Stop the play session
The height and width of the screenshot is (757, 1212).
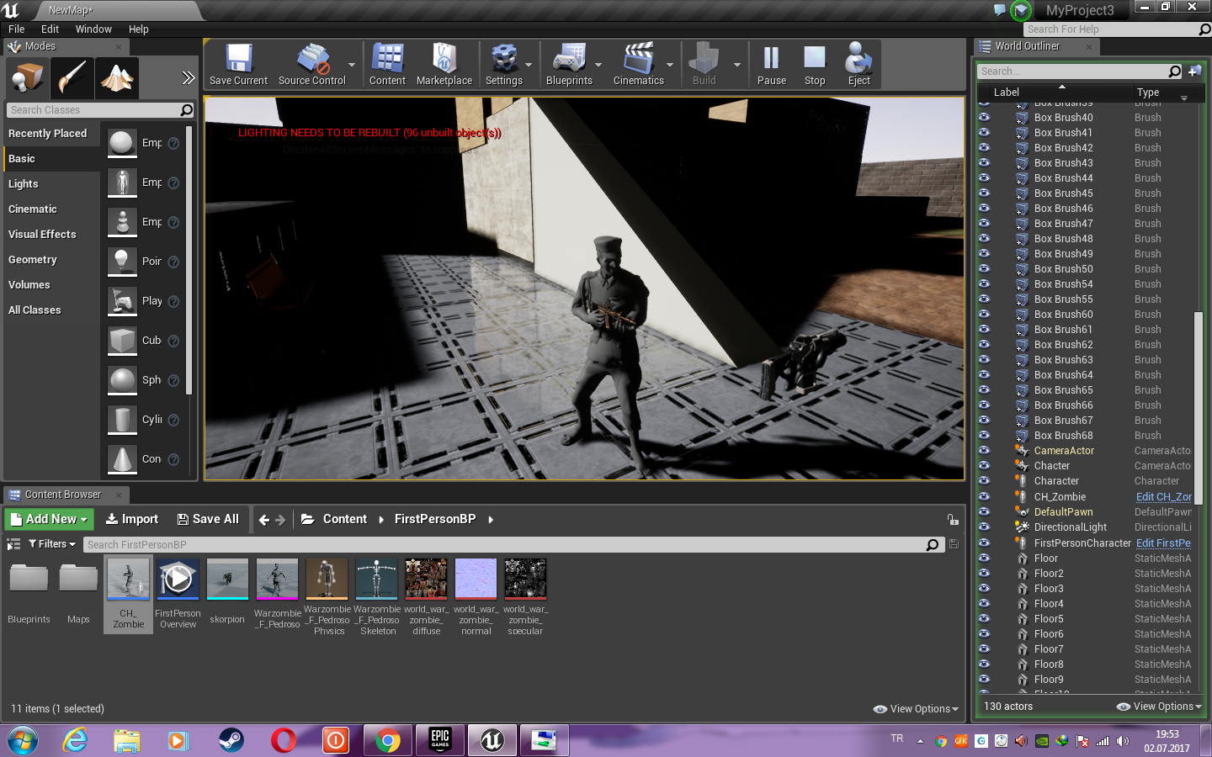pos(815,65)
